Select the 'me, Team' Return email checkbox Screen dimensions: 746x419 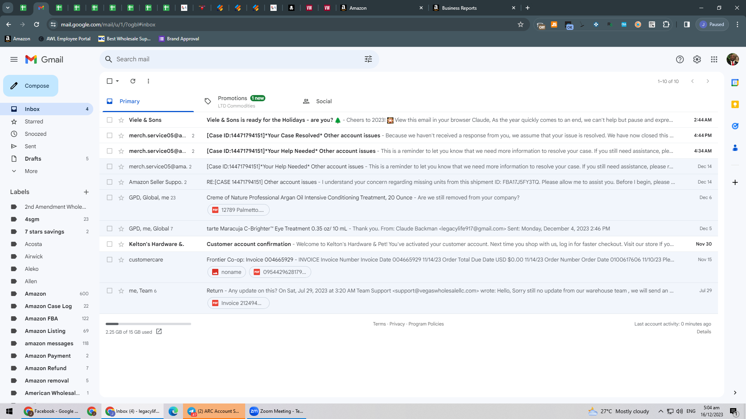[110, 291]
